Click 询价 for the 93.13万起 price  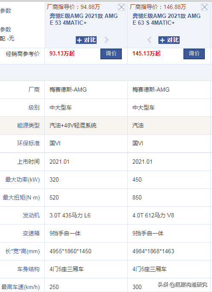pos(111,54)
